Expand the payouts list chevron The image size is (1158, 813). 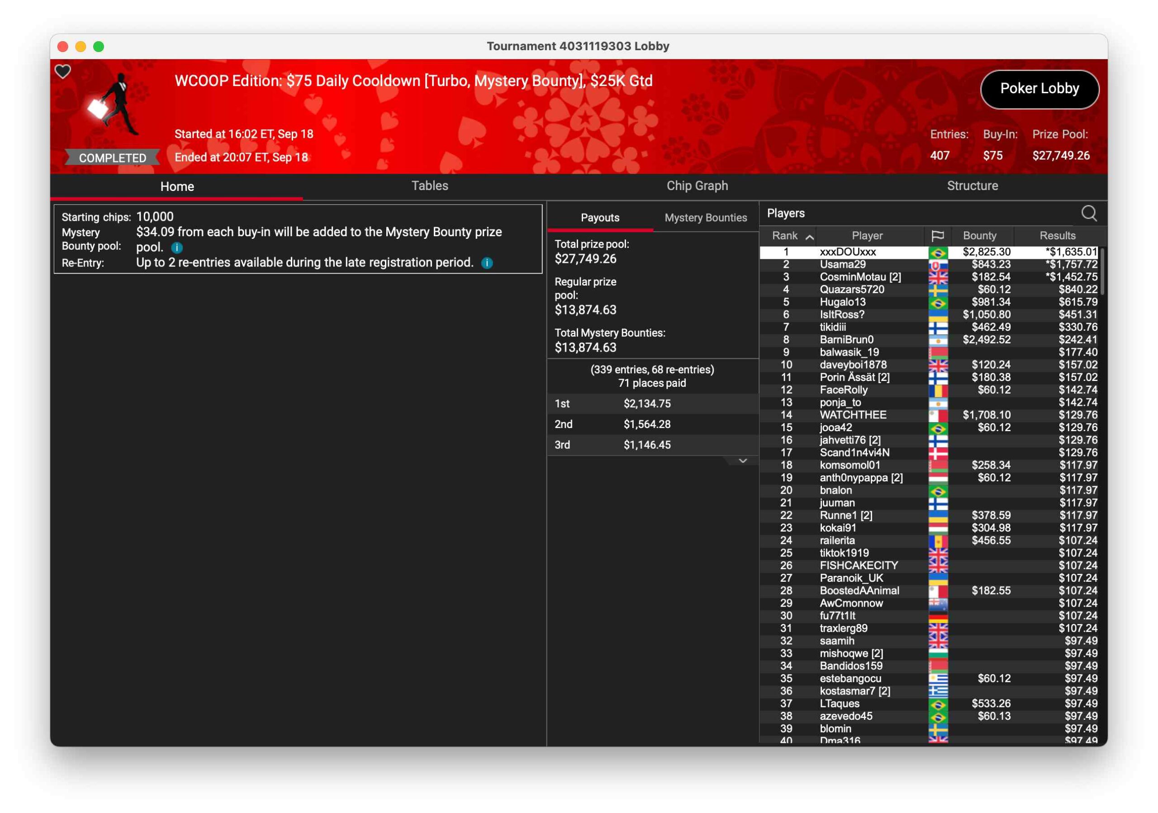tap(742, 461)
